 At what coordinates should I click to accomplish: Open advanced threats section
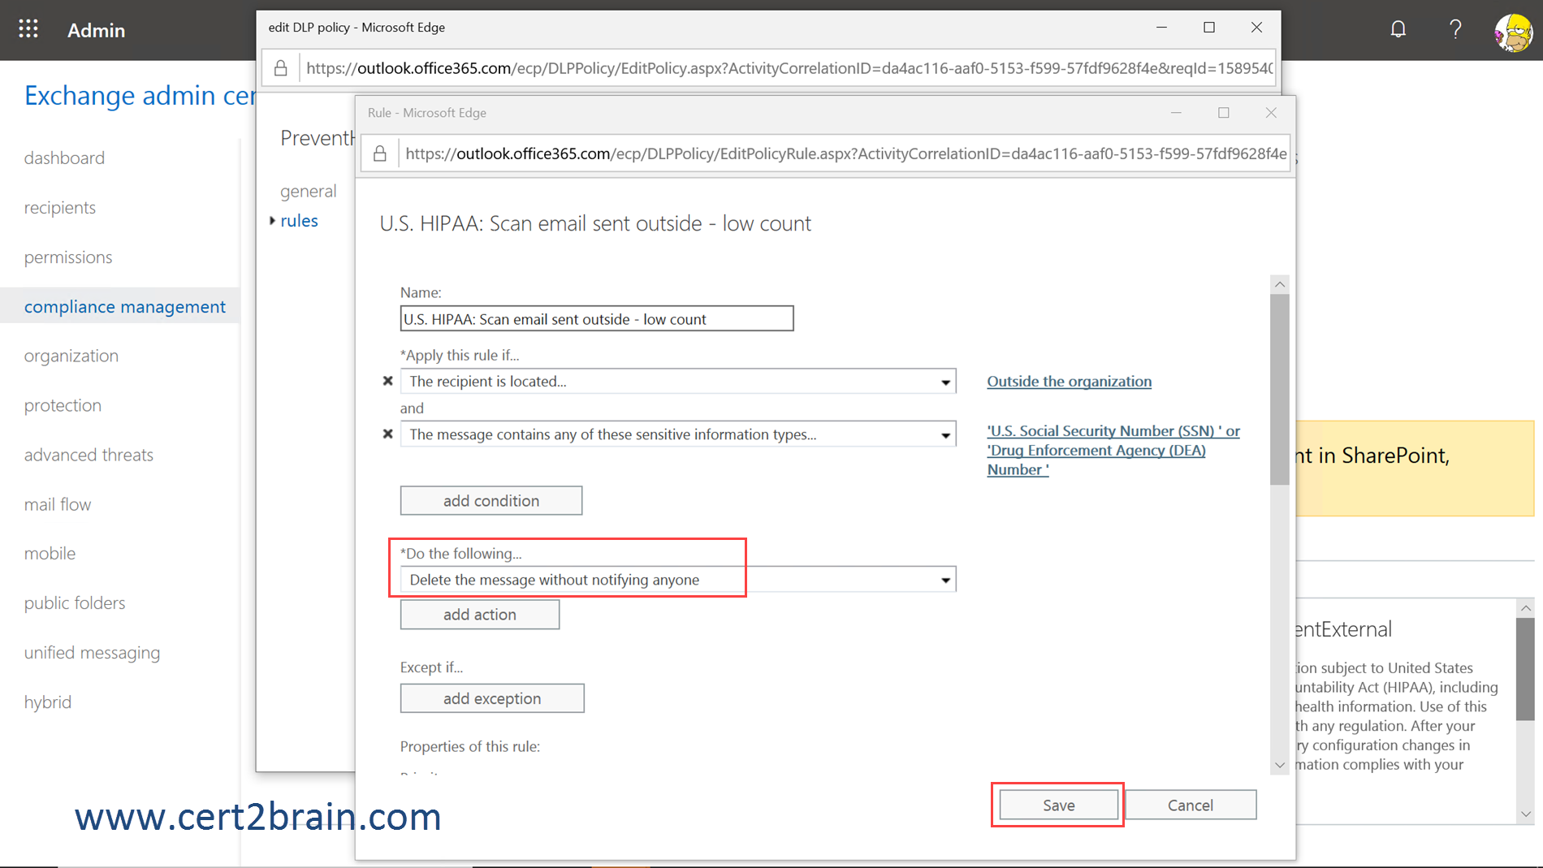point(89,455)
